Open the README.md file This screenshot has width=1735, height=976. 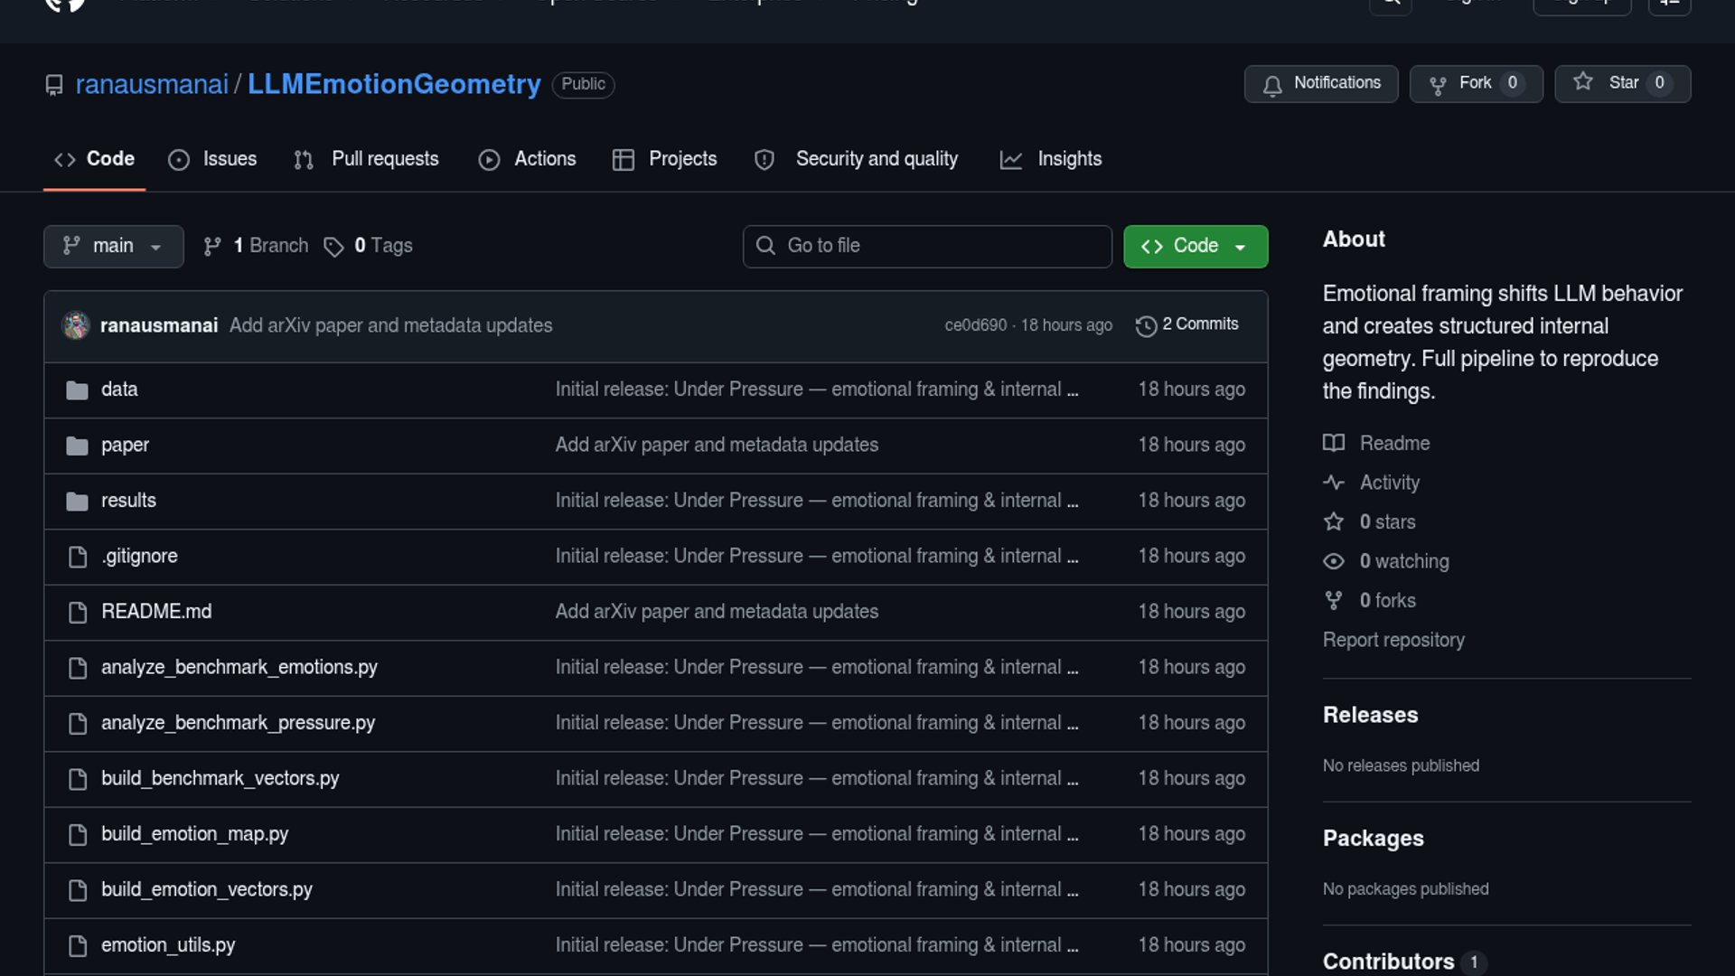tap(156, 612)
